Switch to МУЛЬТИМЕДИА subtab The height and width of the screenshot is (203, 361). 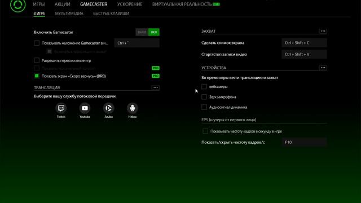pyautogui.click(x=69, y=14)
